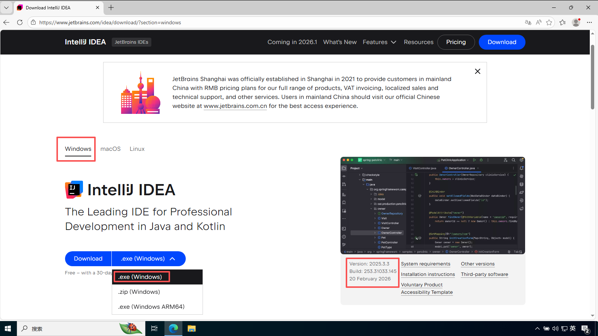Click the browser back arrow

(x=6, y=22)
